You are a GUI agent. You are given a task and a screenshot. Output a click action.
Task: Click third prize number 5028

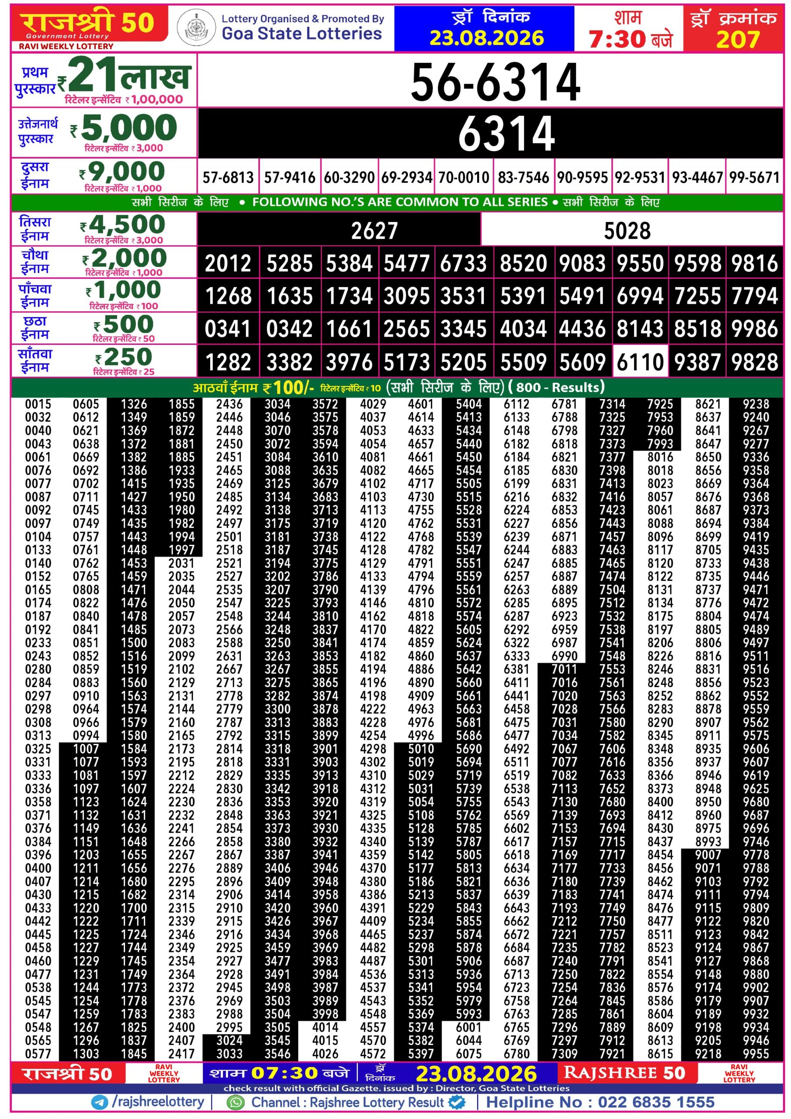tap(627, 231)
